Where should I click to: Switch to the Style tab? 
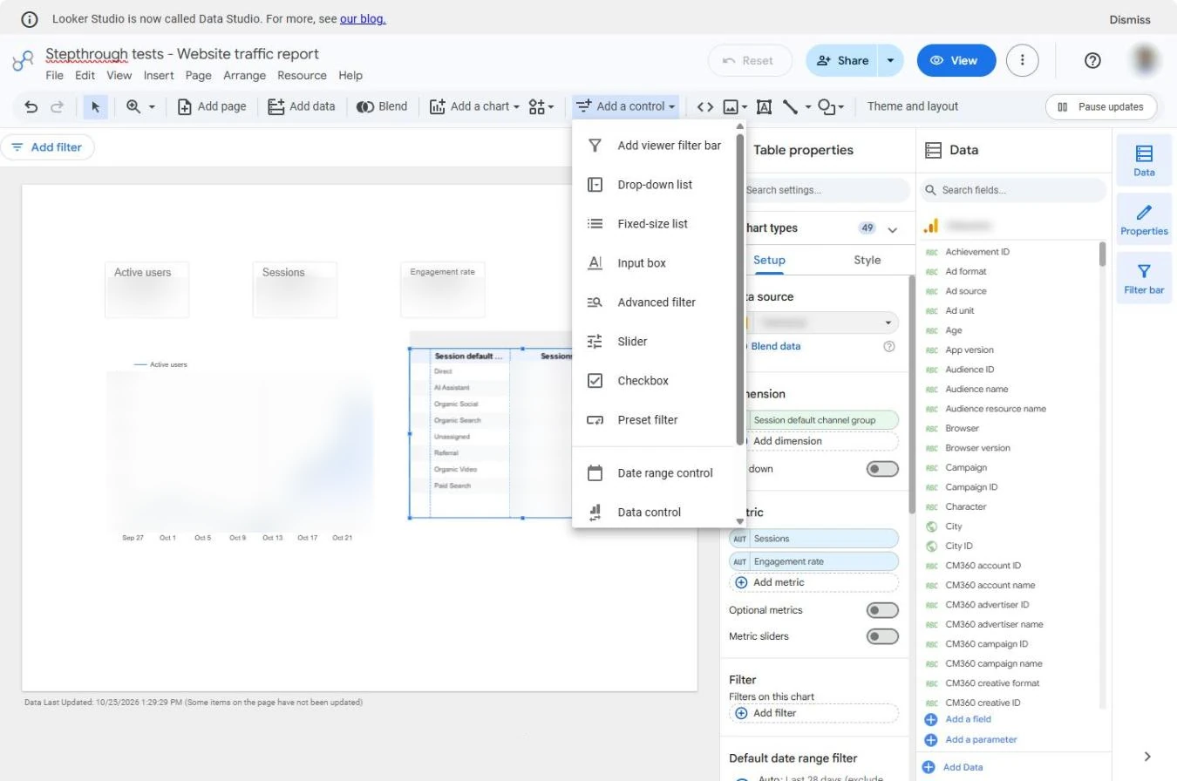tap(867, 261)
